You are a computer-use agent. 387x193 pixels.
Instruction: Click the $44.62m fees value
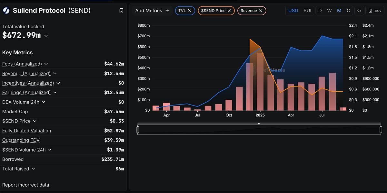point(114,64)
